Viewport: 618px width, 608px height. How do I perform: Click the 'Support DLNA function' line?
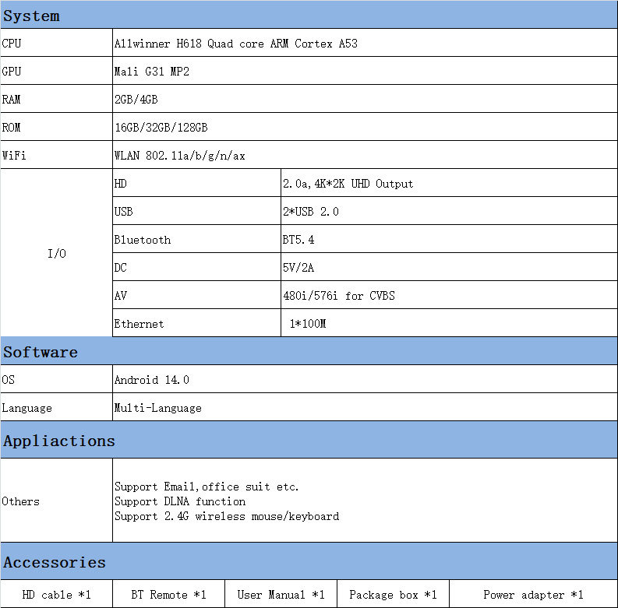click(x=180, y=501)
